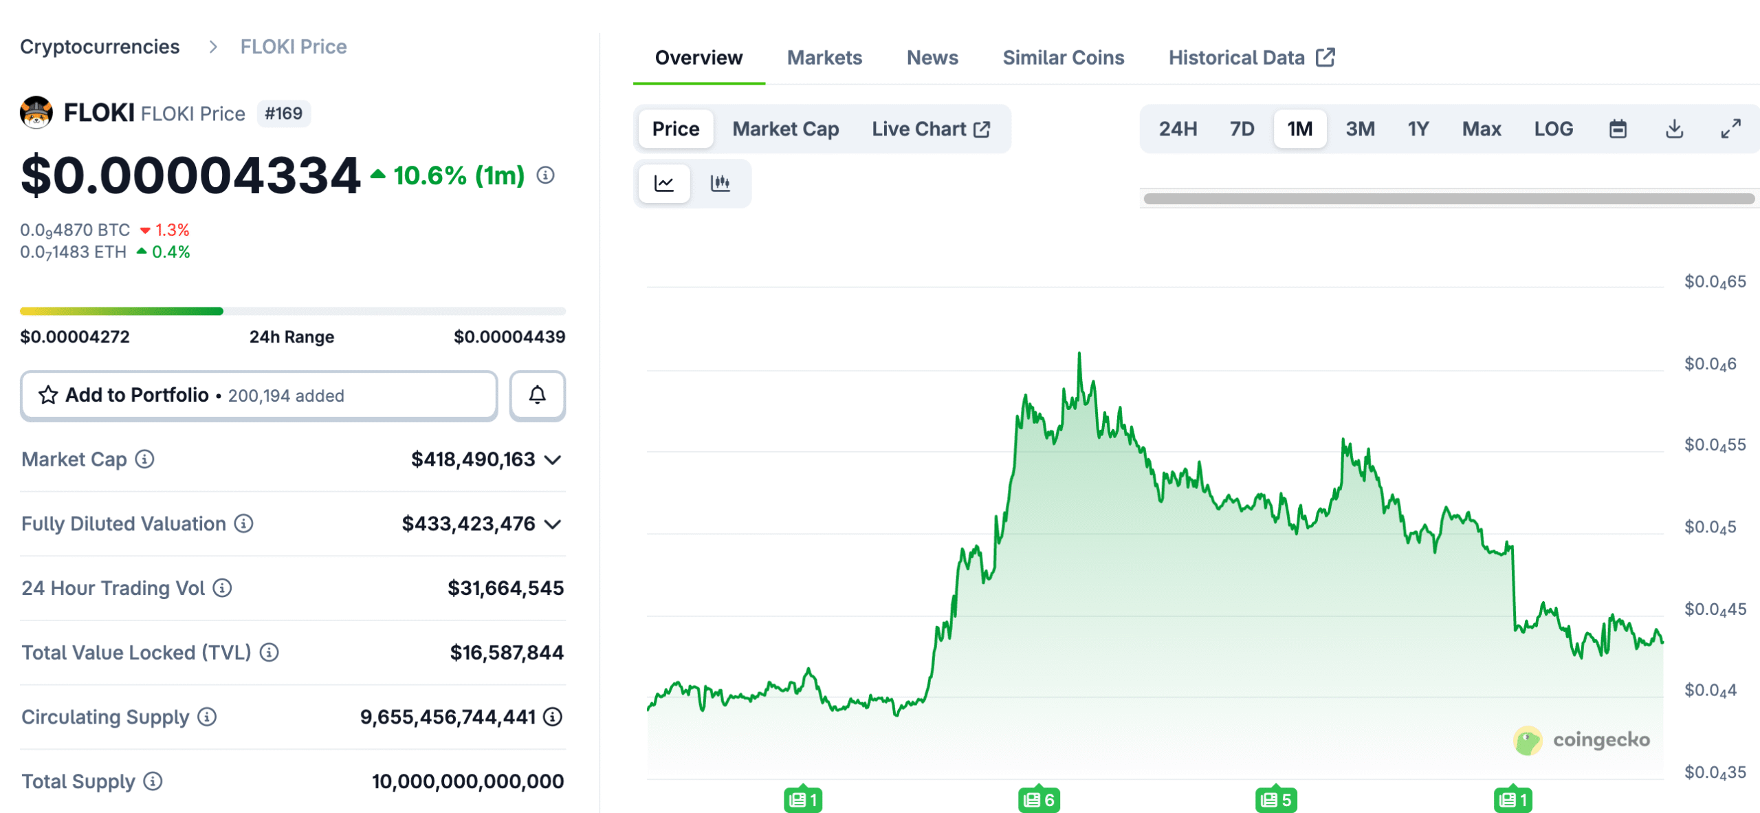The height and width of the screenshot is (813, 1760).
Task: Click the FLOKI coin logo icon
Action: (x=36, y=113)
